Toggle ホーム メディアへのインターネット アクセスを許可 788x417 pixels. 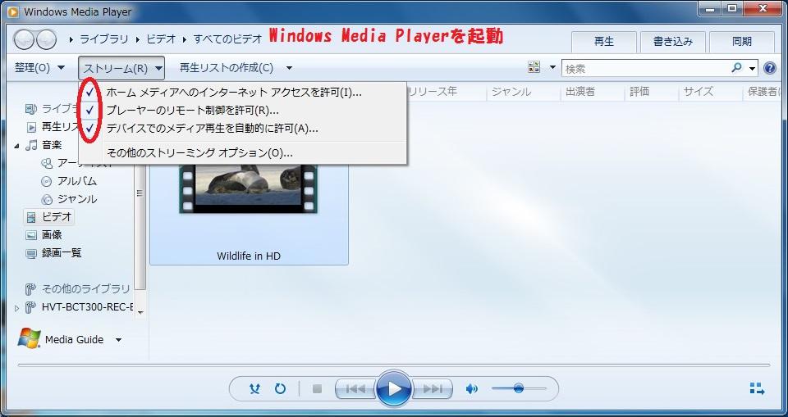[242, 93]
